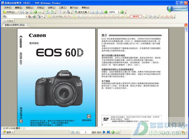Select the rectangle drawing tool
The image size is (189, 139).
pyautogui.click(x=96, y=17)
